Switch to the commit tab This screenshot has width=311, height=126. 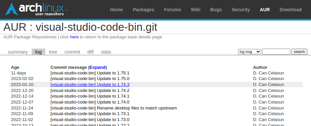[72, 52]
